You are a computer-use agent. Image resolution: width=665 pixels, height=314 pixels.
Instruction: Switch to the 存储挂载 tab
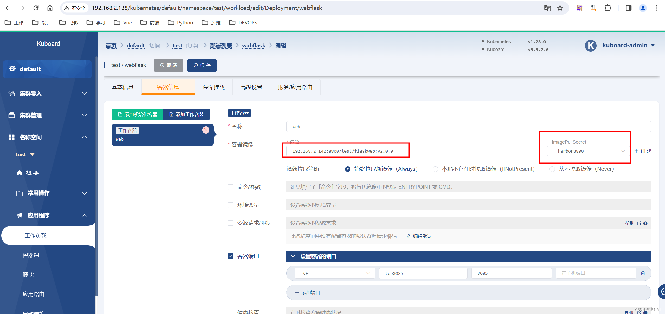tap(214, 87)
